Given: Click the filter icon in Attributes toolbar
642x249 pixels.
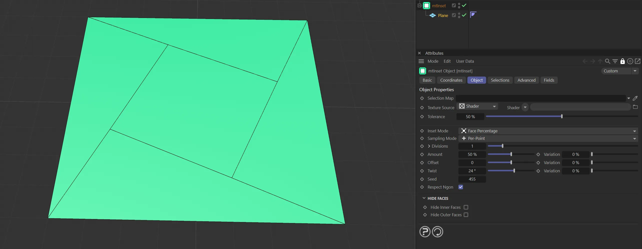Looking at the screenshot, I should [x=615, y=61].
